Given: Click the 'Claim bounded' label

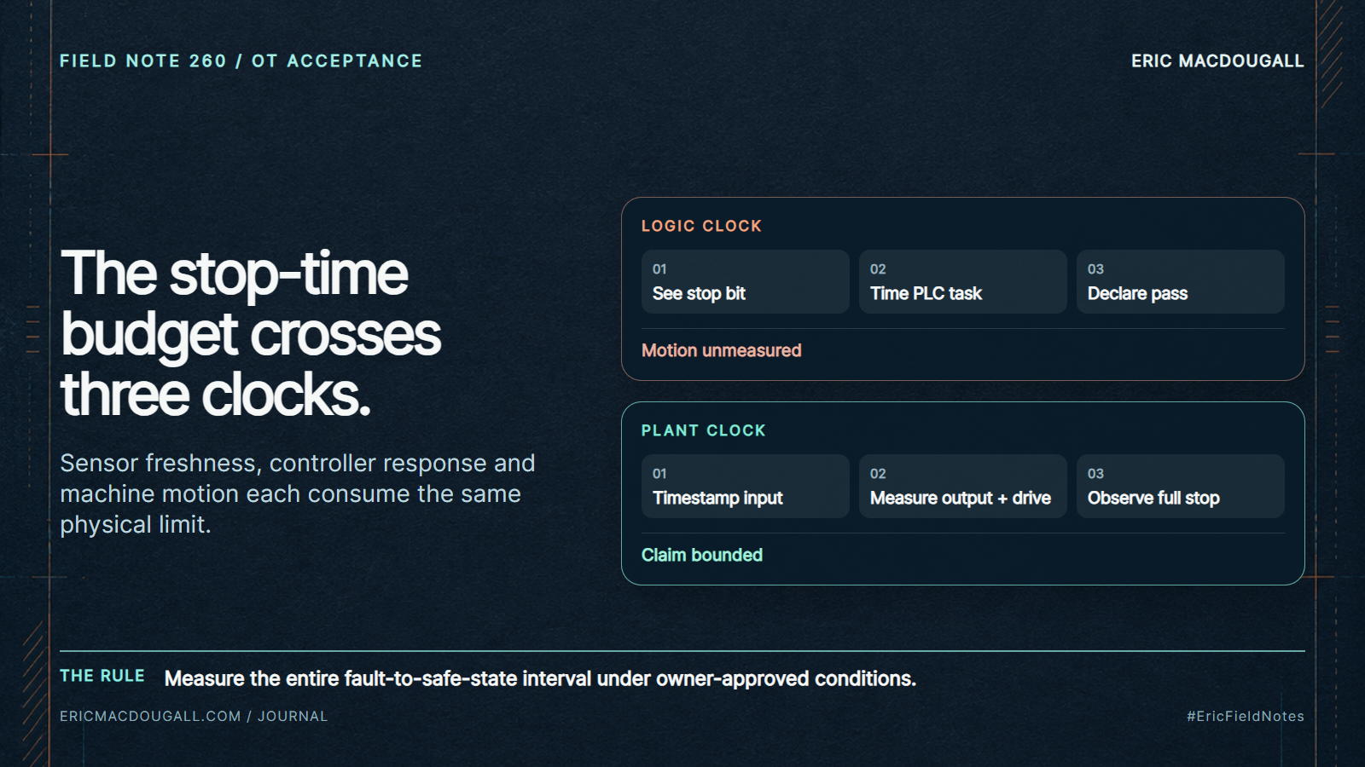Looking at the screenshot, I should coord(701,555).
